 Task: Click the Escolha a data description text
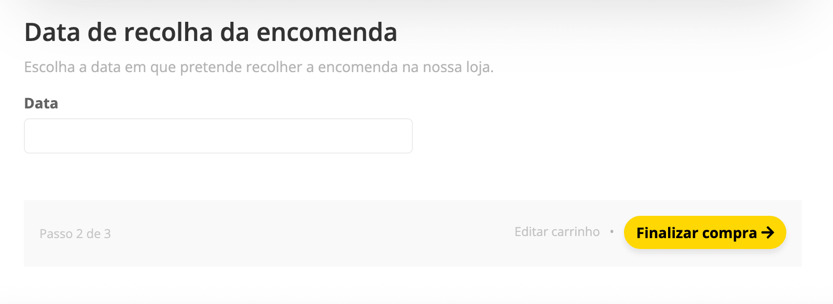click(x=258, y=67)
